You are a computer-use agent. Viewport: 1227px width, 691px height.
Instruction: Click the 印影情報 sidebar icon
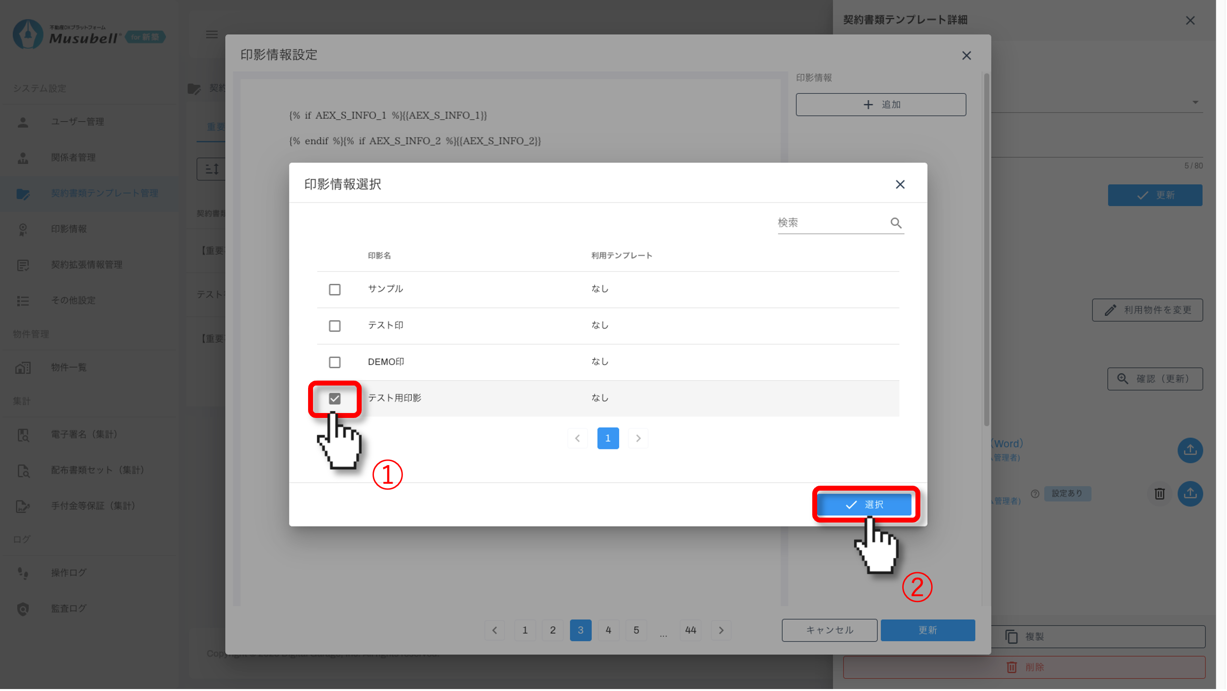[x=23, y=229]
